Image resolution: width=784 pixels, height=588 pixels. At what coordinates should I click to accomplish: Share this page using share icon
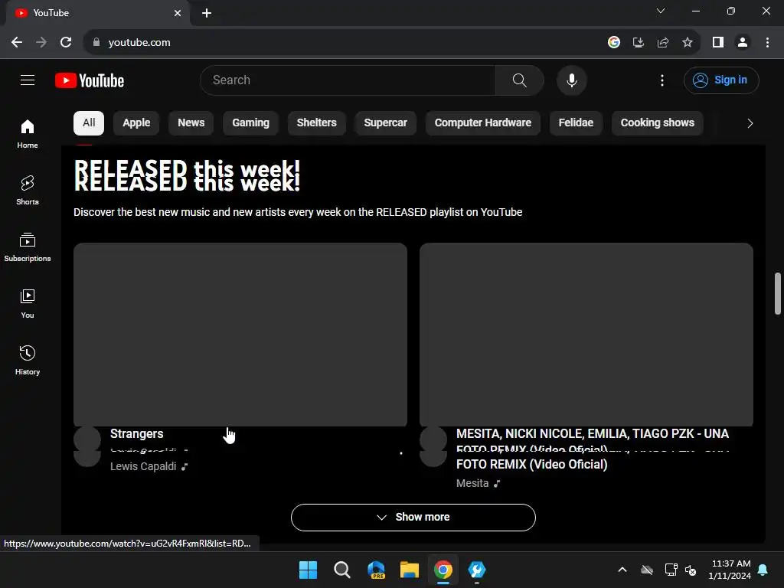[x=663, y=43]
